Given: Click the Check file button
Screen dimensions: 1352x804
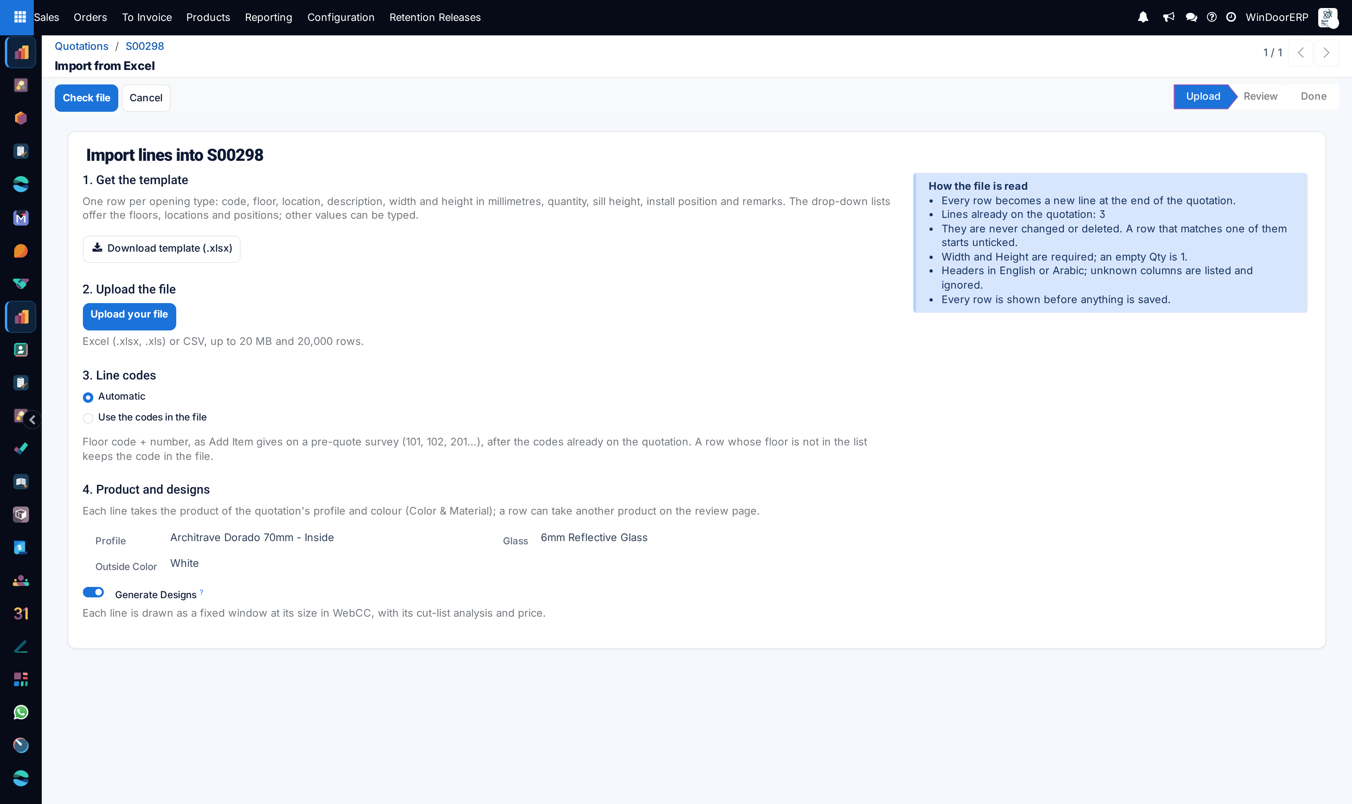Looking at the screenshot, I should pyautogui.click(x=86, y=98).
